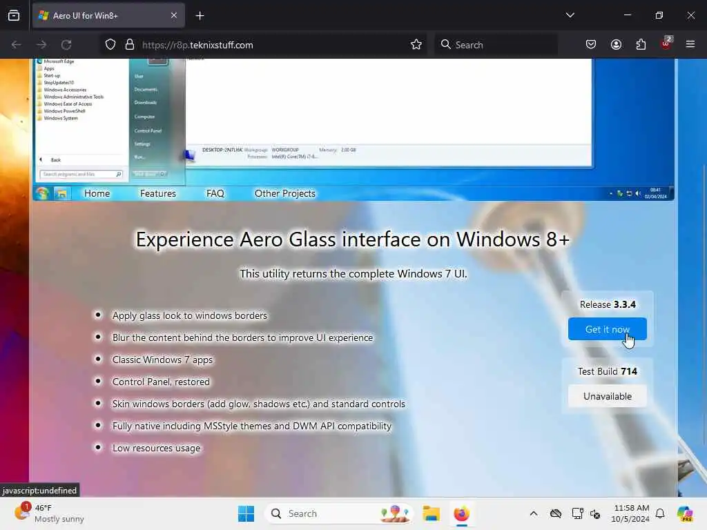Click 'Classic Windows 7 apps' item
This screenshot has height=530, width=707.
point(162,360)
